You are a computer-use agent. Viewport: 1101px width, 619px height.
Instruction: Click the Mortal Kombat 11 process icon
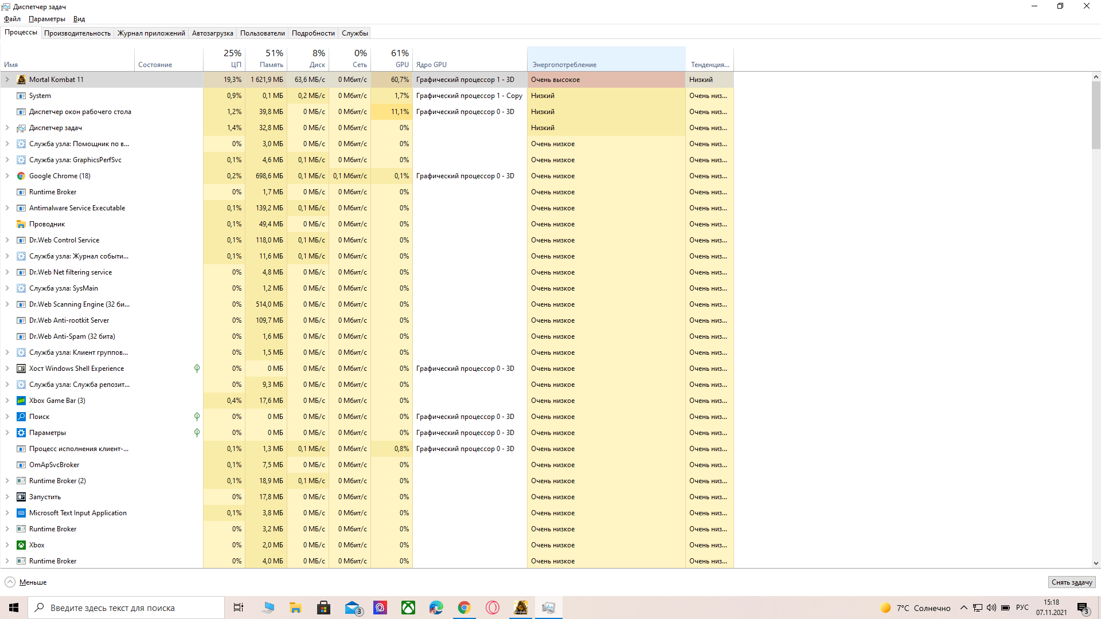point(21,80)
